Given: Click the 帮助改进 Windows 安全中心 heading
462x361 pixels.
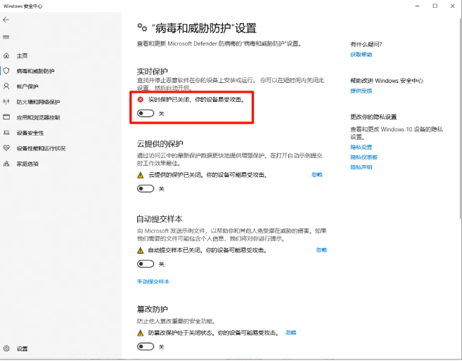Looking at the screenshot, I should click(387, 81).
